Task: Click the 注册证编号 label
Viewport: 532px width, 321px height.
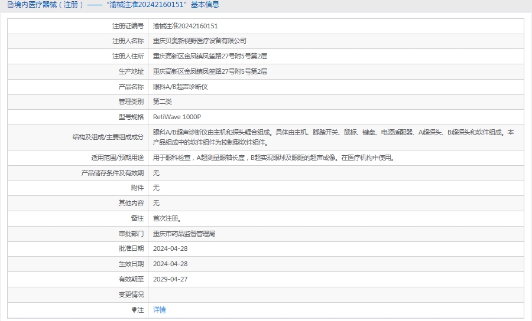Action: tap(128, 26)
